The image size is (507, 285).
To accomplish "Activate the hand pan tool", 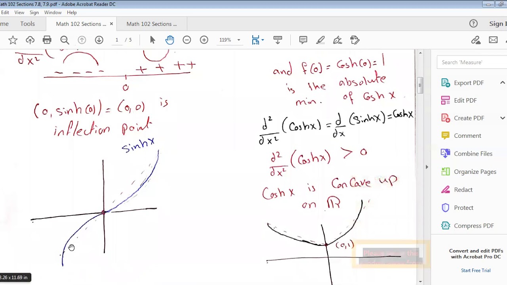I will [x=170, y=40].
